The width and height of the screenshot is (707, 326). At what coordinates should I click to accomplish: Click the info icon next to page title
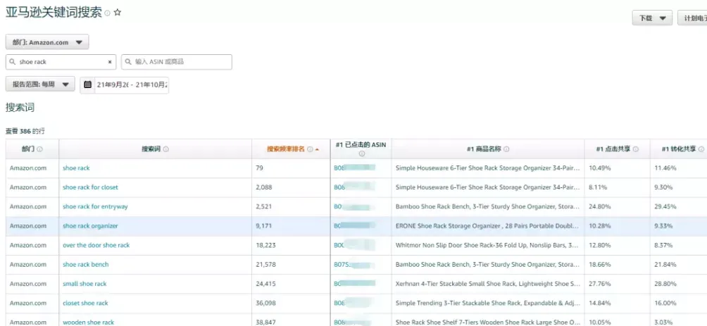point(107,13)
